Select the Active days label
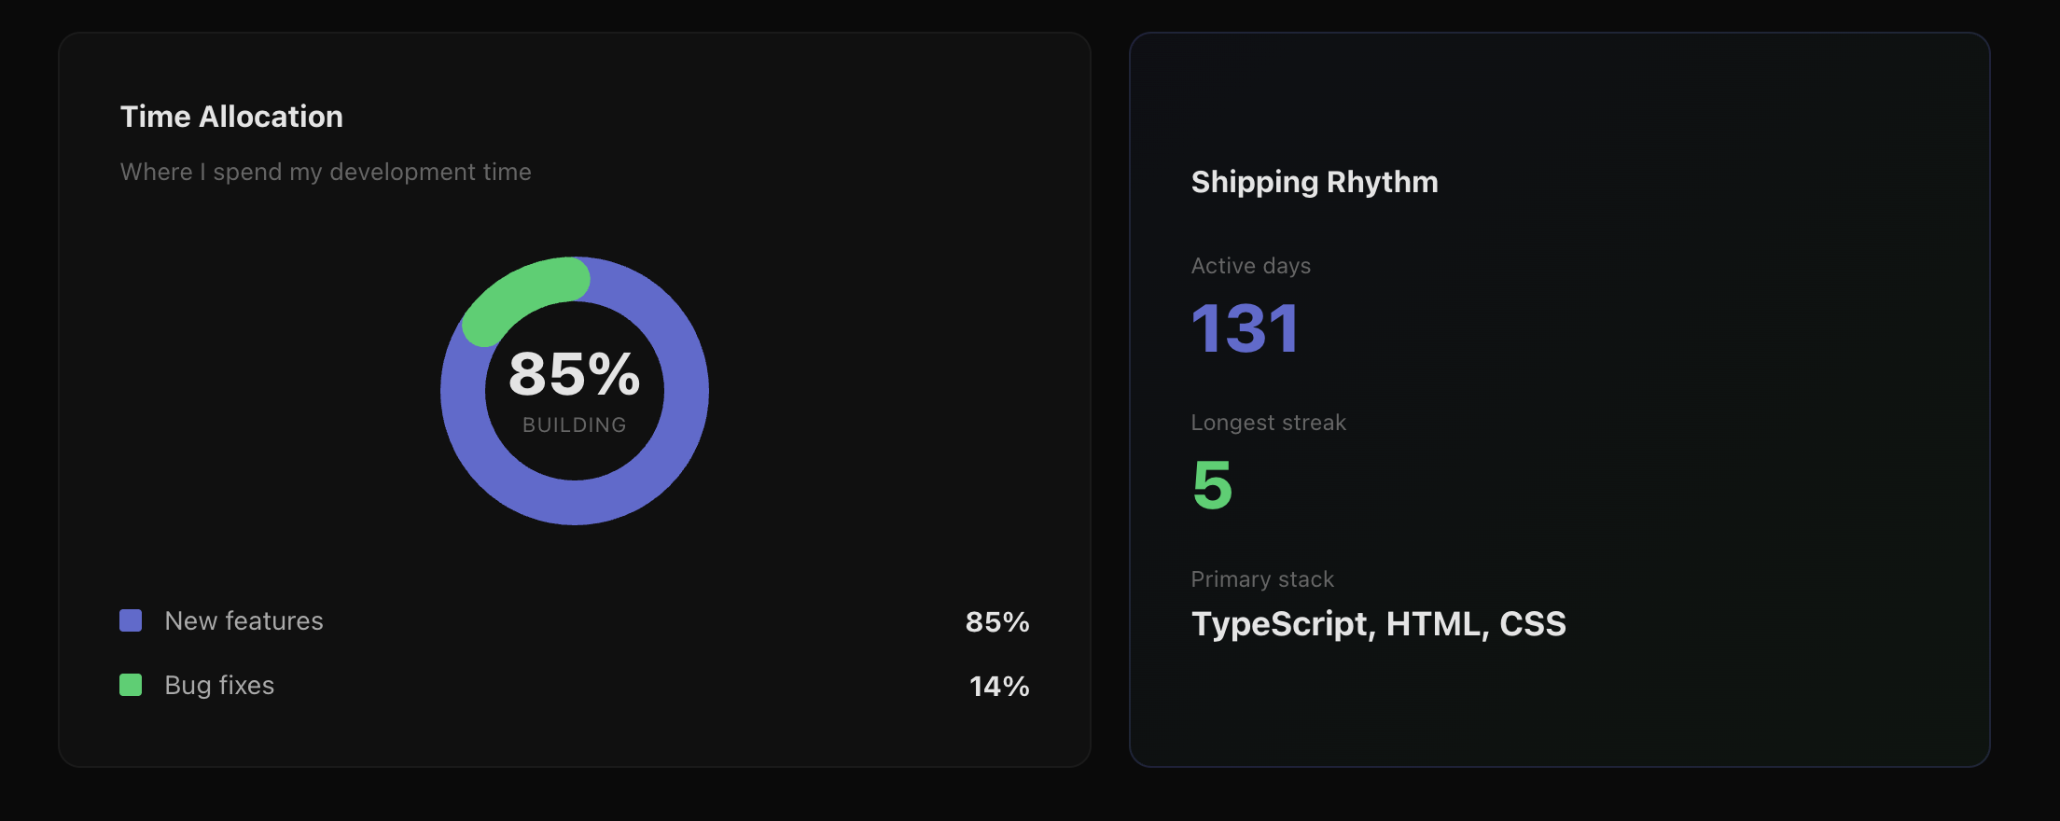This screenshot has width=2060, height=821. pyautogui.click(x=1250, y=265)
